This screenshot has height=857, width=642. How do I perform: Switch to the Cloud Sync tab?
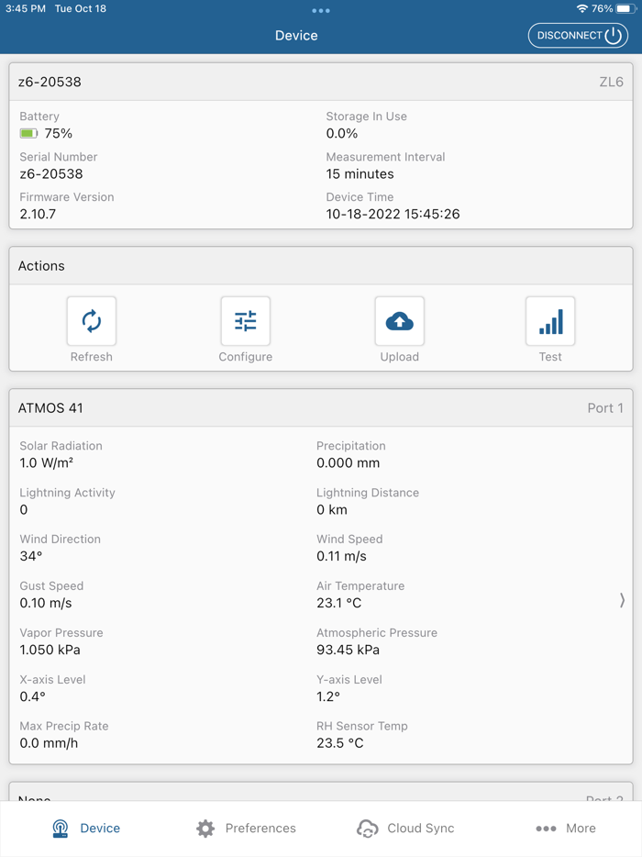[x=404, y=828]
